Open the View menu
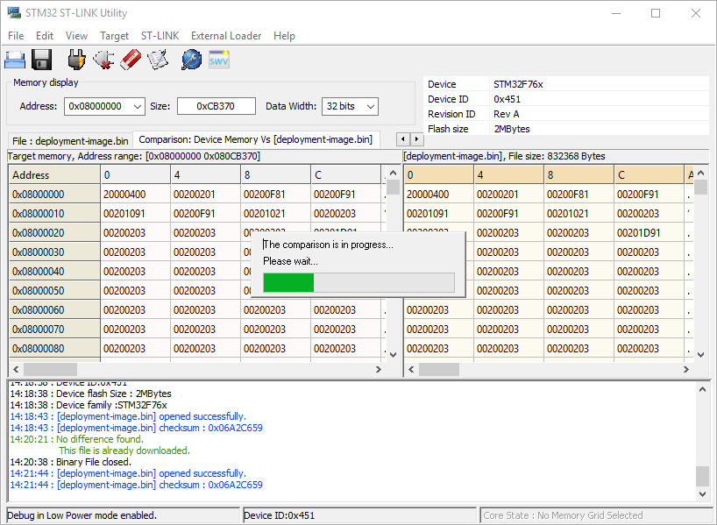Image resolution: width=717 pixels, height=525 pixels. 76,36
